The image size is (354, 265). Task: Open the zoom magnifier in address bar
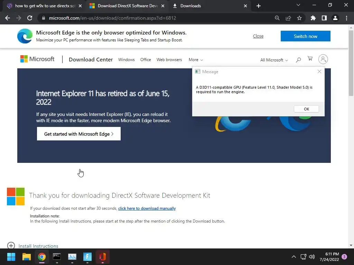(x=277, y=18)
